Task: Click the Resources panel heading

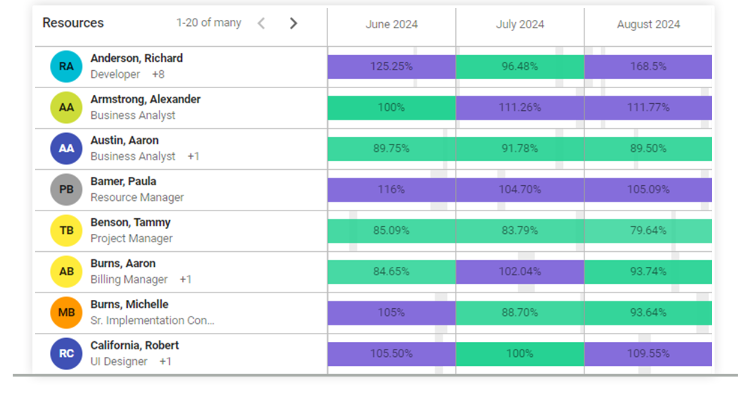Action: [x=73, y=22]
